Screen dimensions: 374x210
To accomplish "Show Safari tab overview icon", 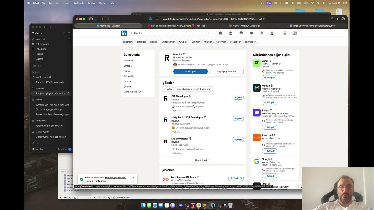I will point(343,19).
